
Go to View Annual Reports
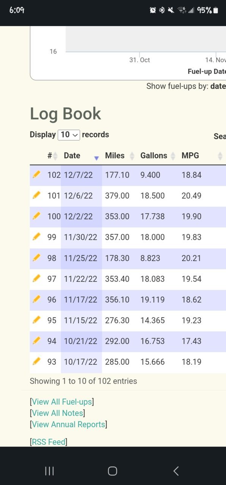point(68,424)
